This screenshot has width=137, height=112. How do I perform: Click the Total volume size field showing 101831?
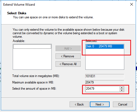[x=105, y=76]
